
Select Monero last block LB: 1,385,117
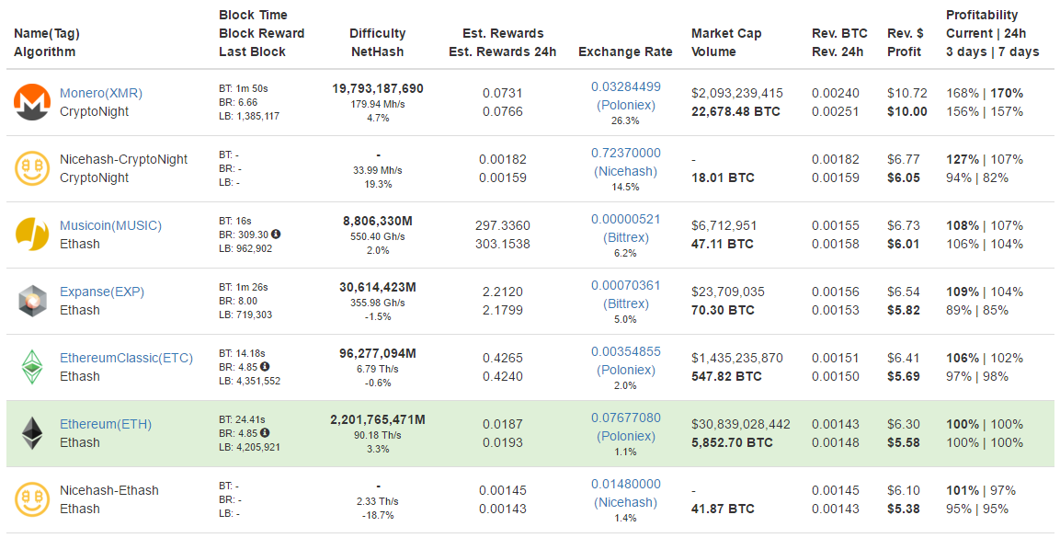click(249, 116)
